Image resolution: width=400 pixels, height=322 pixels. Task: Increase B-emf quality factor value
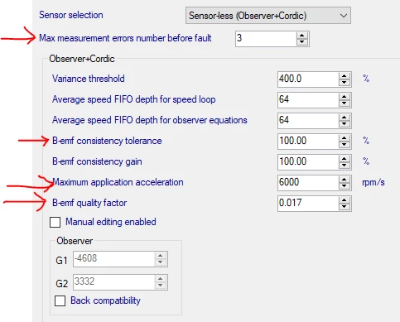click(x=345, y=200)
